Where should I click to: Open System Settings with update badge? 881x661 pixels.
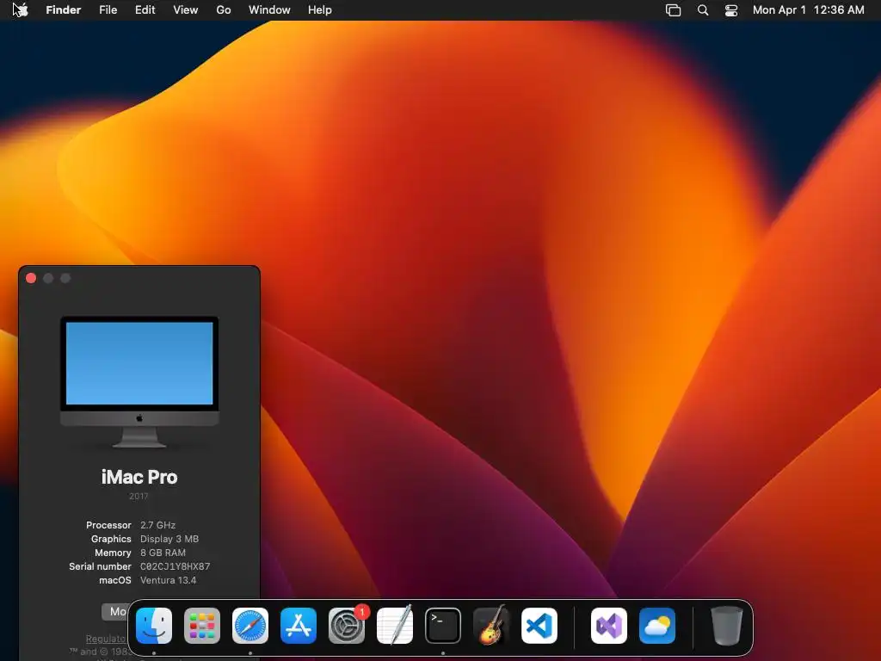[348, 625]
